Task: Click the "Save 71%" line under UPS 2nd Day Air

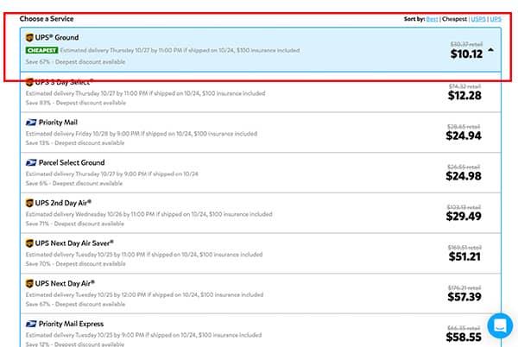Action: [x=75, y=224]
